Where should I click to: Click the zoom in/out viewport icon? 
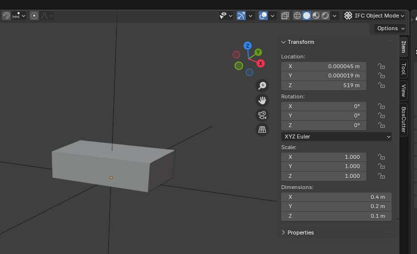tap(262, 86)
